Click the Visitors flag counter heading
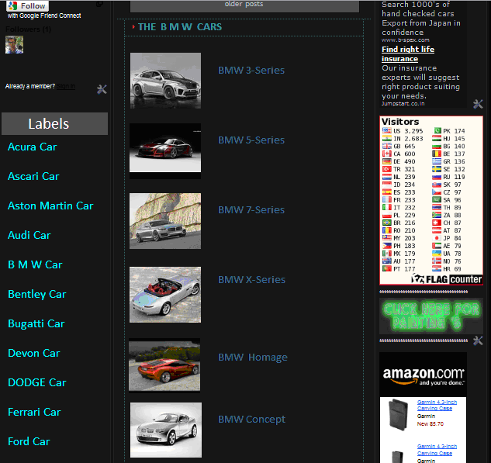This screenshot has width=491, height=463. [x=400, y=122]
